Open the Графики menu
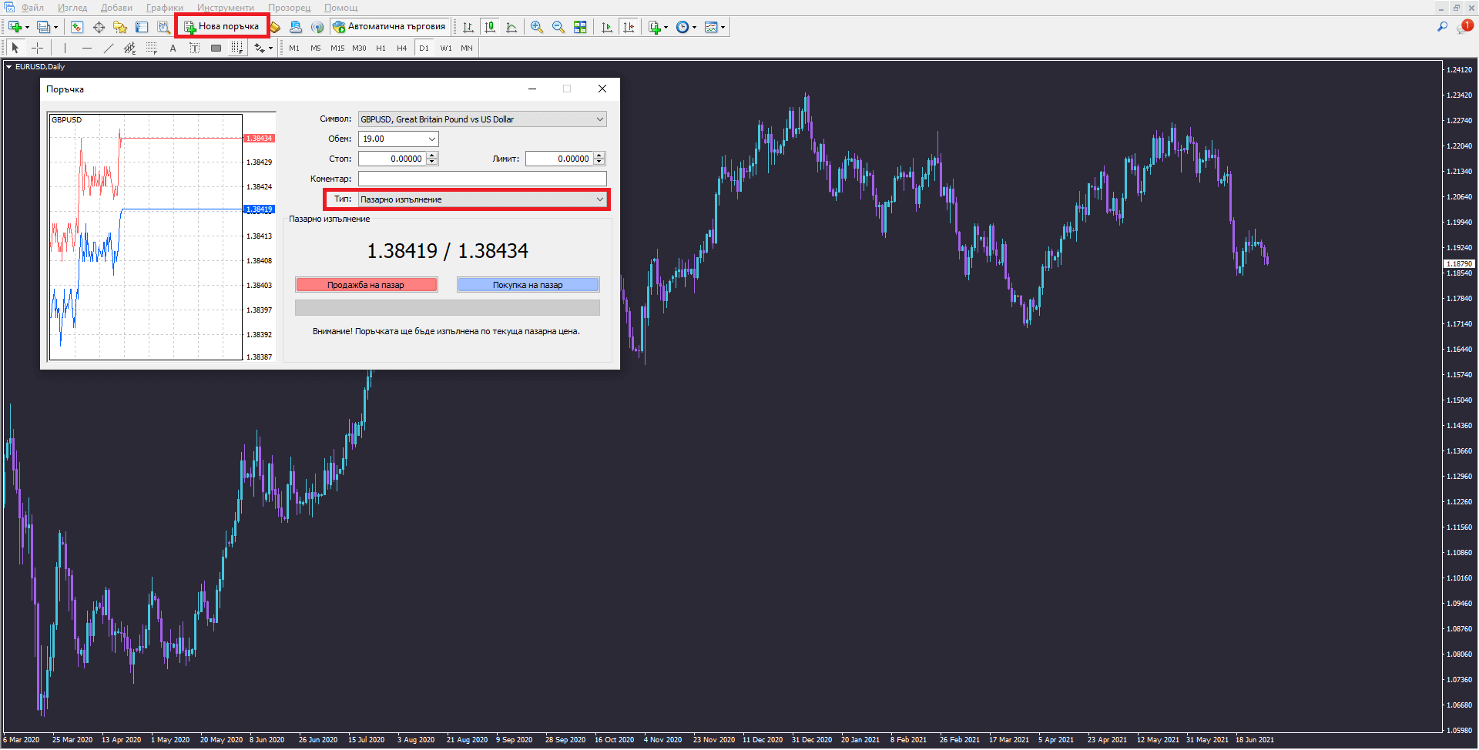This screenshot has height=750, width=1479. tap(165, 8)
